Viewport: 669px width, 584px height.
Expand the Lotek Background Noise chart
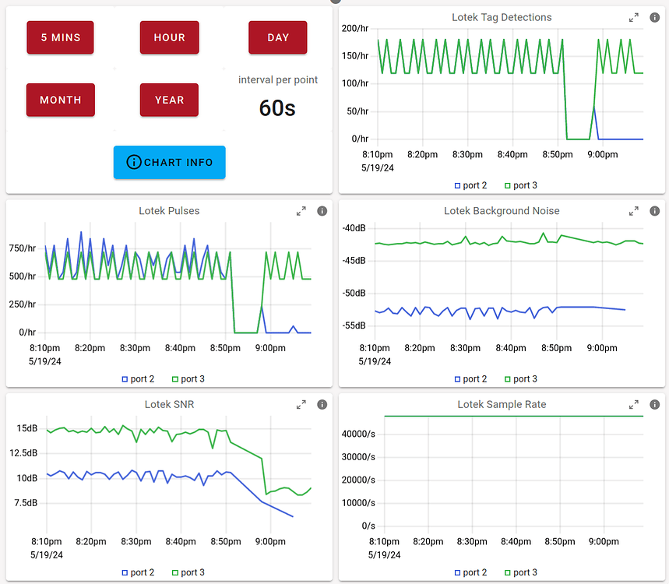coord(634,211)
